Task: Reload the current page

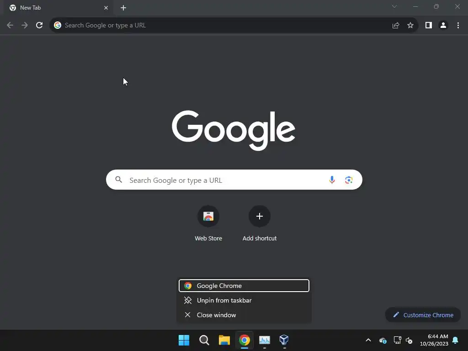Action: click(39, 26)
